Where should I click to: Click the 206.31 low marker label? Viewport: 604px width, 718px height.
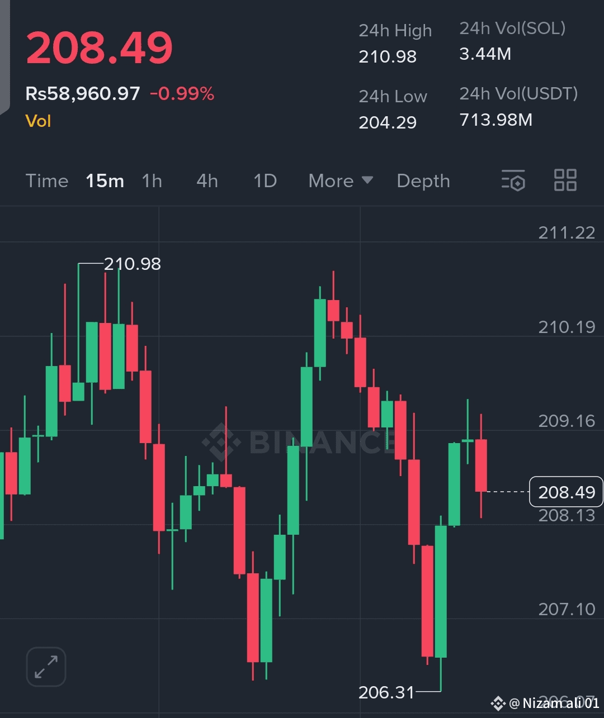(386, 692)
